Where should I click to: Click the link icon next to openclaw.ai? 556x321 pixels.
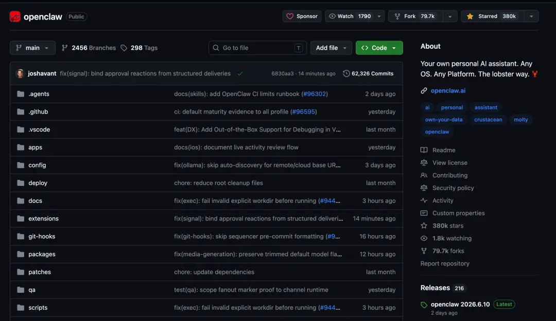pyautogui.click(x=424, y=90)
